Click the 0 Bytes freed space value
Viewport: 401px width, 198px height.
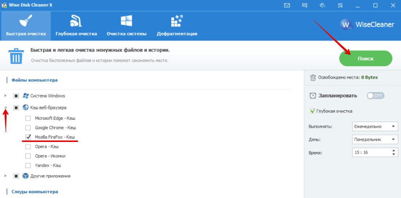(369, 78)
